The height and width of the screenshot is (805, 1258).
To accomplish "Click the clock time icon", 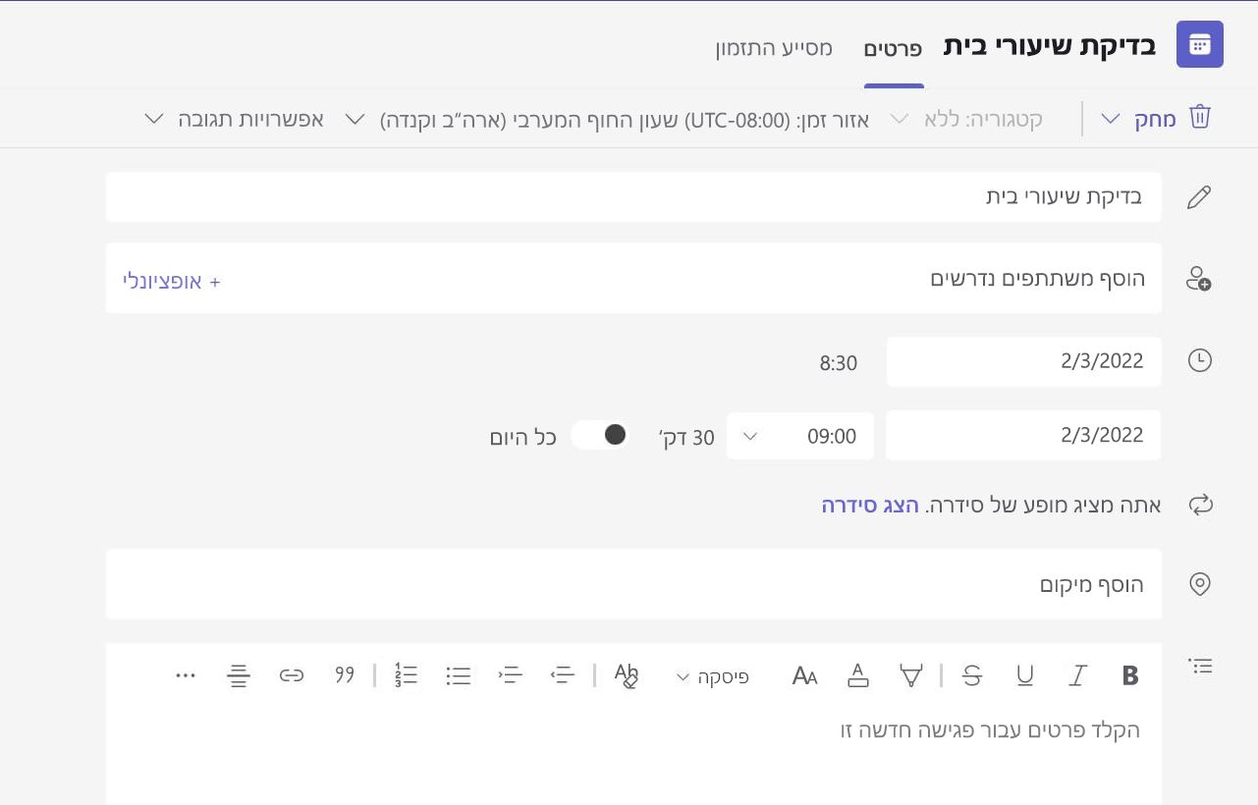I will point(1199,360).
